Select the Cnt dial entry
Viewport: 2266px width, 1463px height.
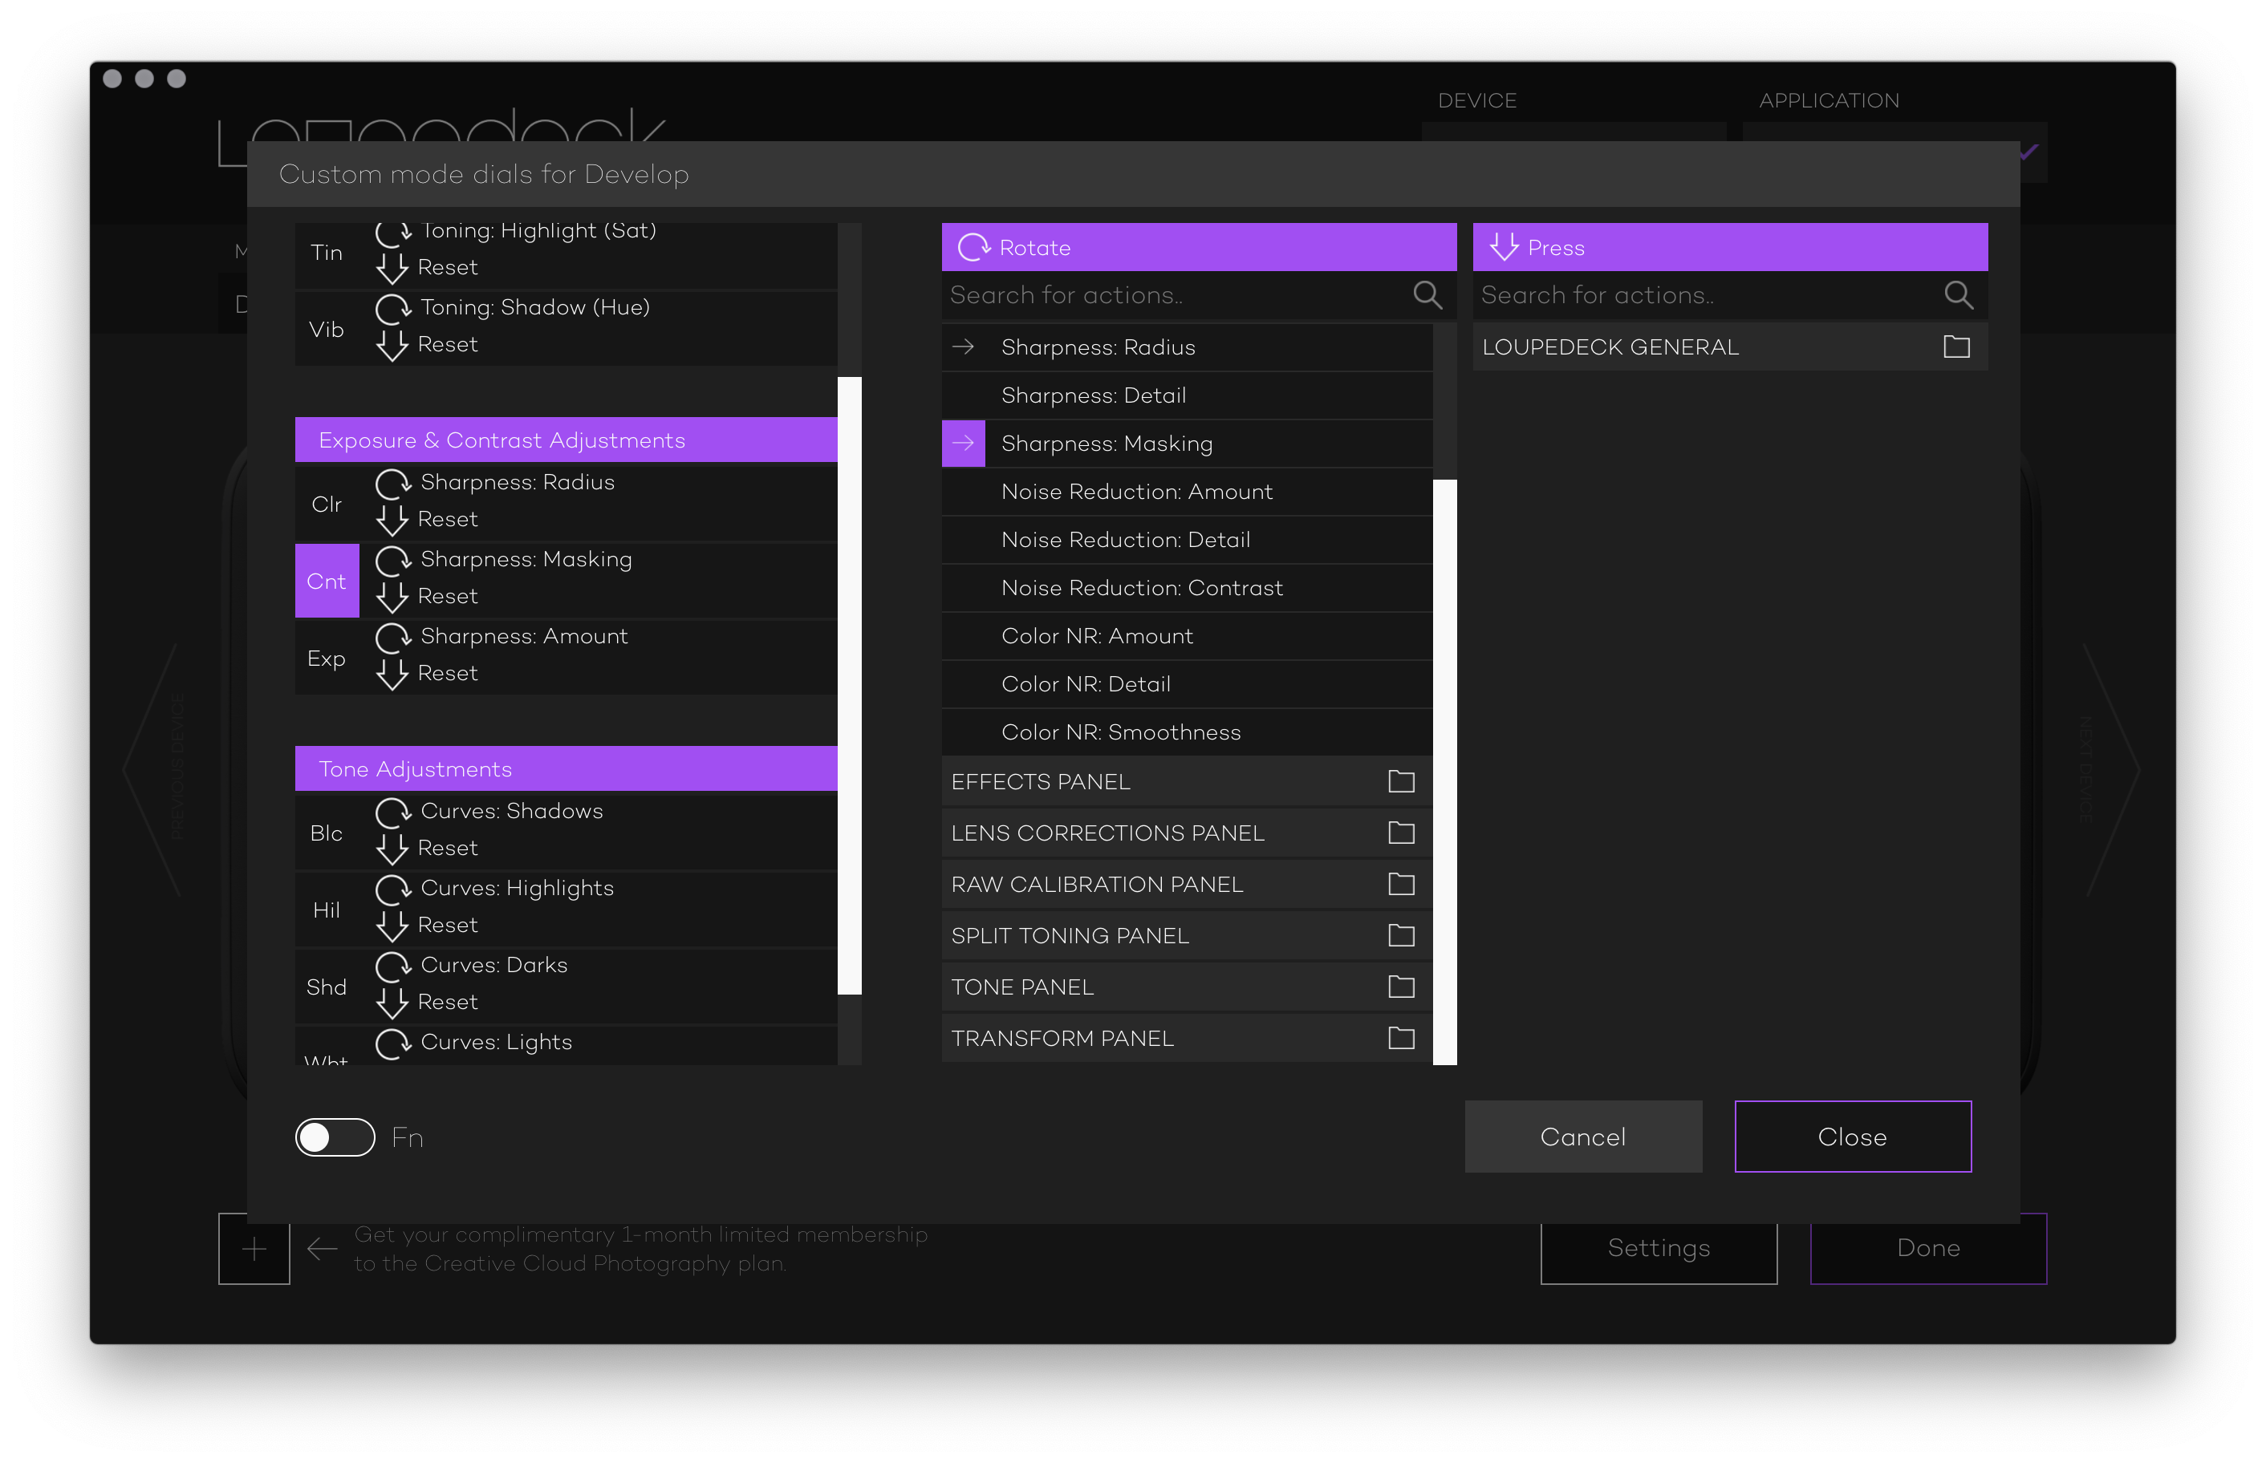[327, 582]
